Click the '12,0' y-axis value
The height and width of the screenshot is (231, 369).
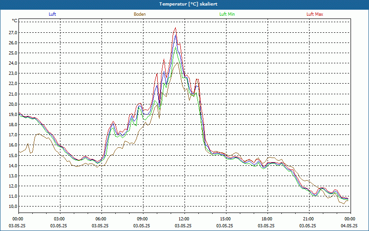click(x=13, y=186)
